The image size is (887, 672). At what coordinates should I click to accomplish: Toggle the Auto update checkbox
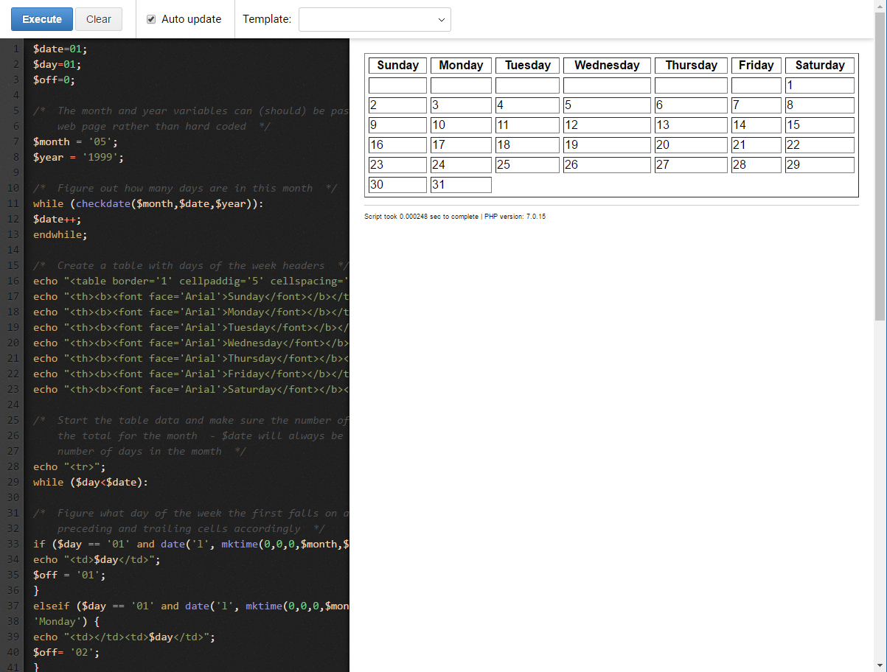(151, 19)
